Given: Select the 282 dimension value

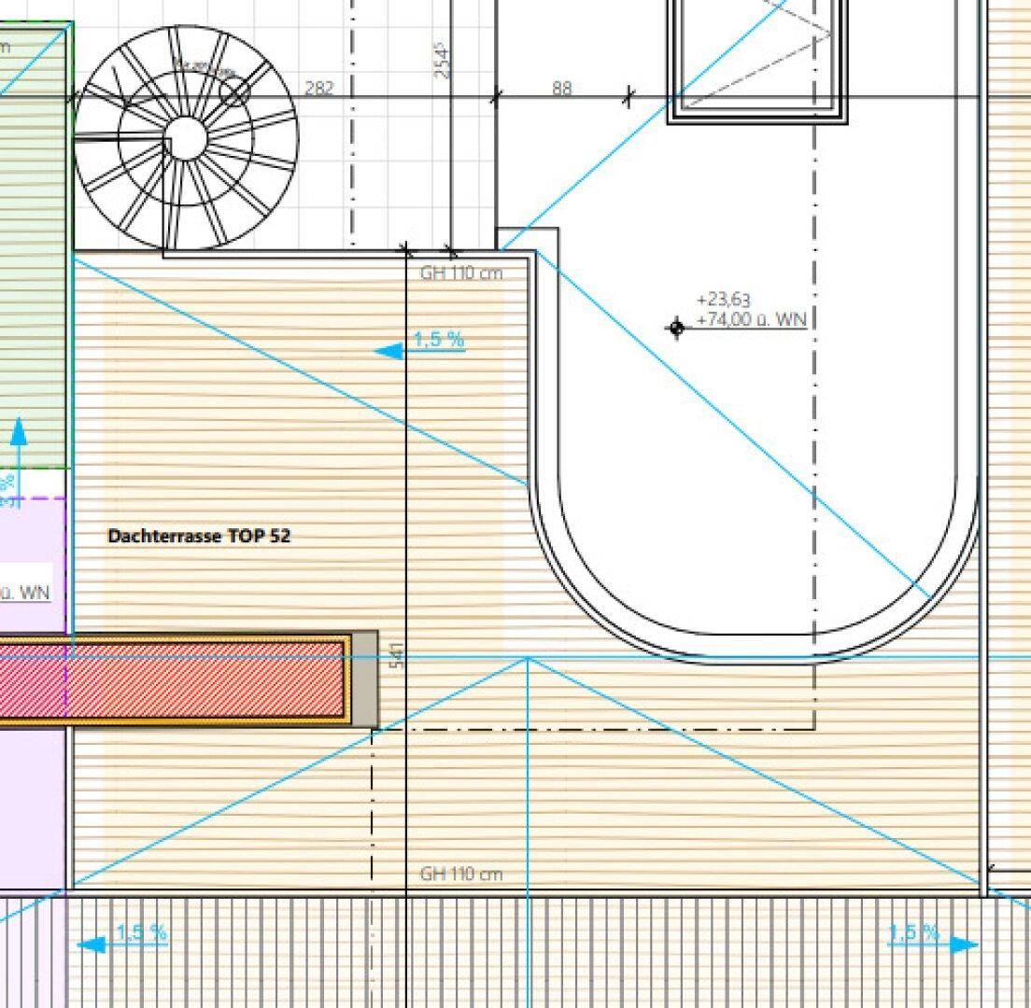Looking at the screenshot, I should coord(319,89).
